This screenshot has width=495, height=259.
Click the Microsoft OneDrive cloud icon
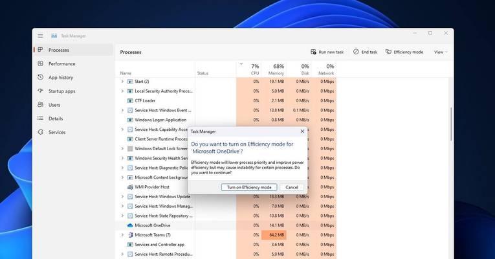pyautogui.click(x=130, y=225)
